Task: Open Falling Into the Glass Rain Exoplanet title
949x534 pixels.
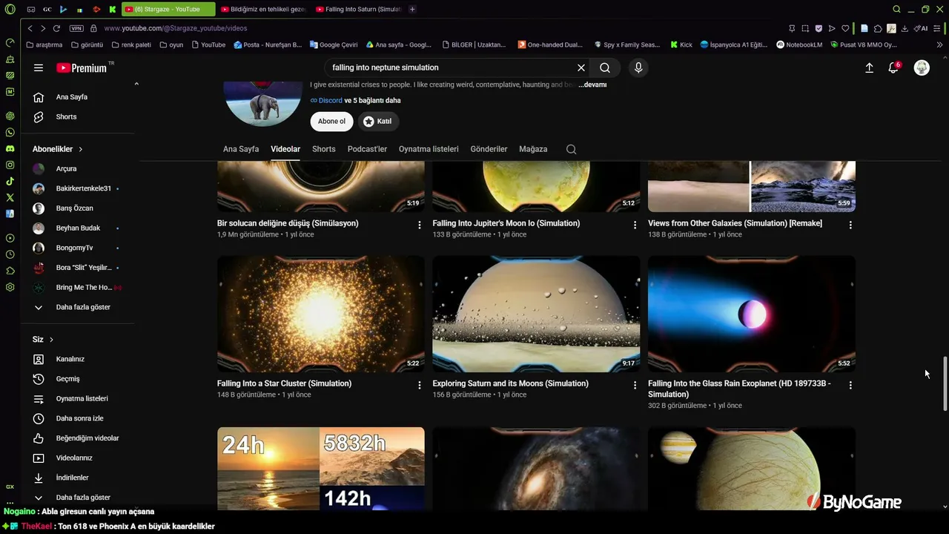Action: coord(739,389)
